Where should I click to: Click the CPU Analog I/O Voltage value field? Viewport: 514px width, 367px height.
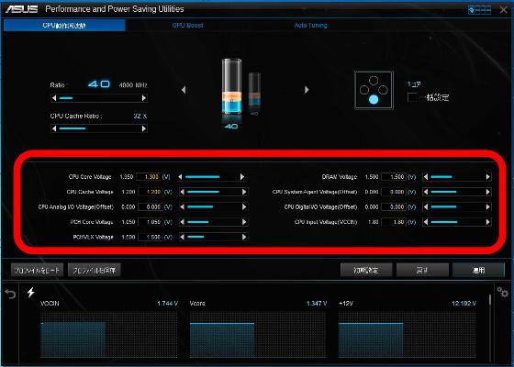[x=151, y=206]
